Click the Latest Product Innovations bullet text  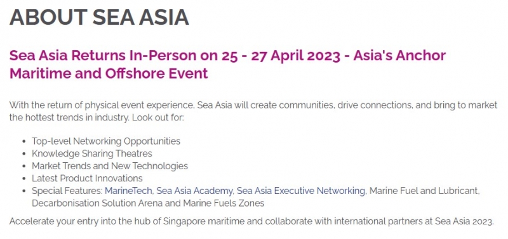coord(87,178)
